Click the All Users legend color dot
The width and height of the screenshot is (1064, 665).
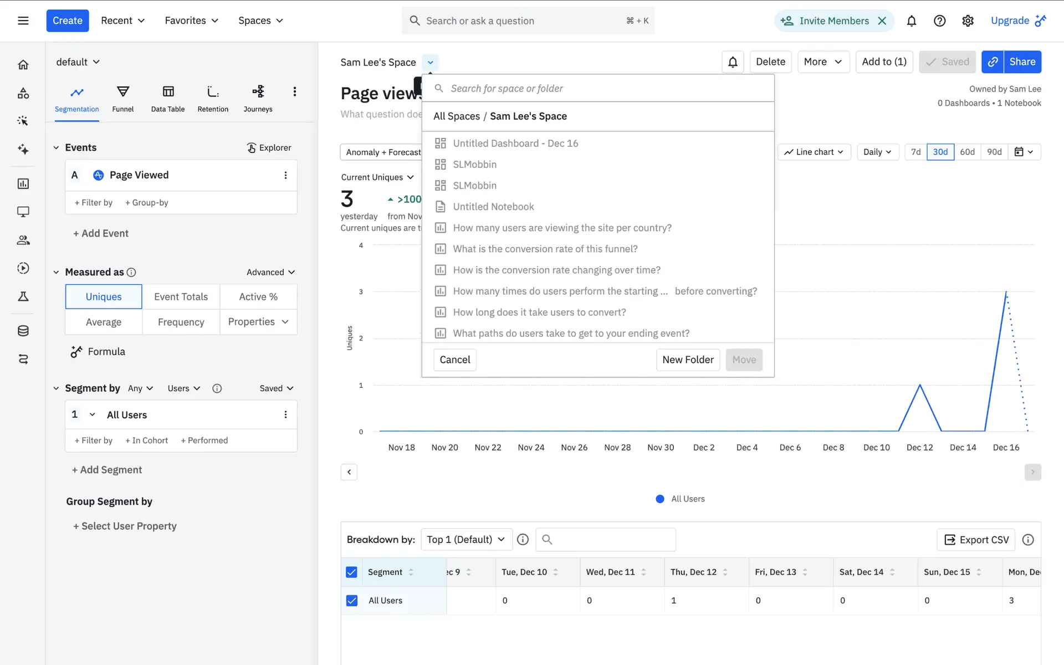pyautogui.click(x=660, y=499)
